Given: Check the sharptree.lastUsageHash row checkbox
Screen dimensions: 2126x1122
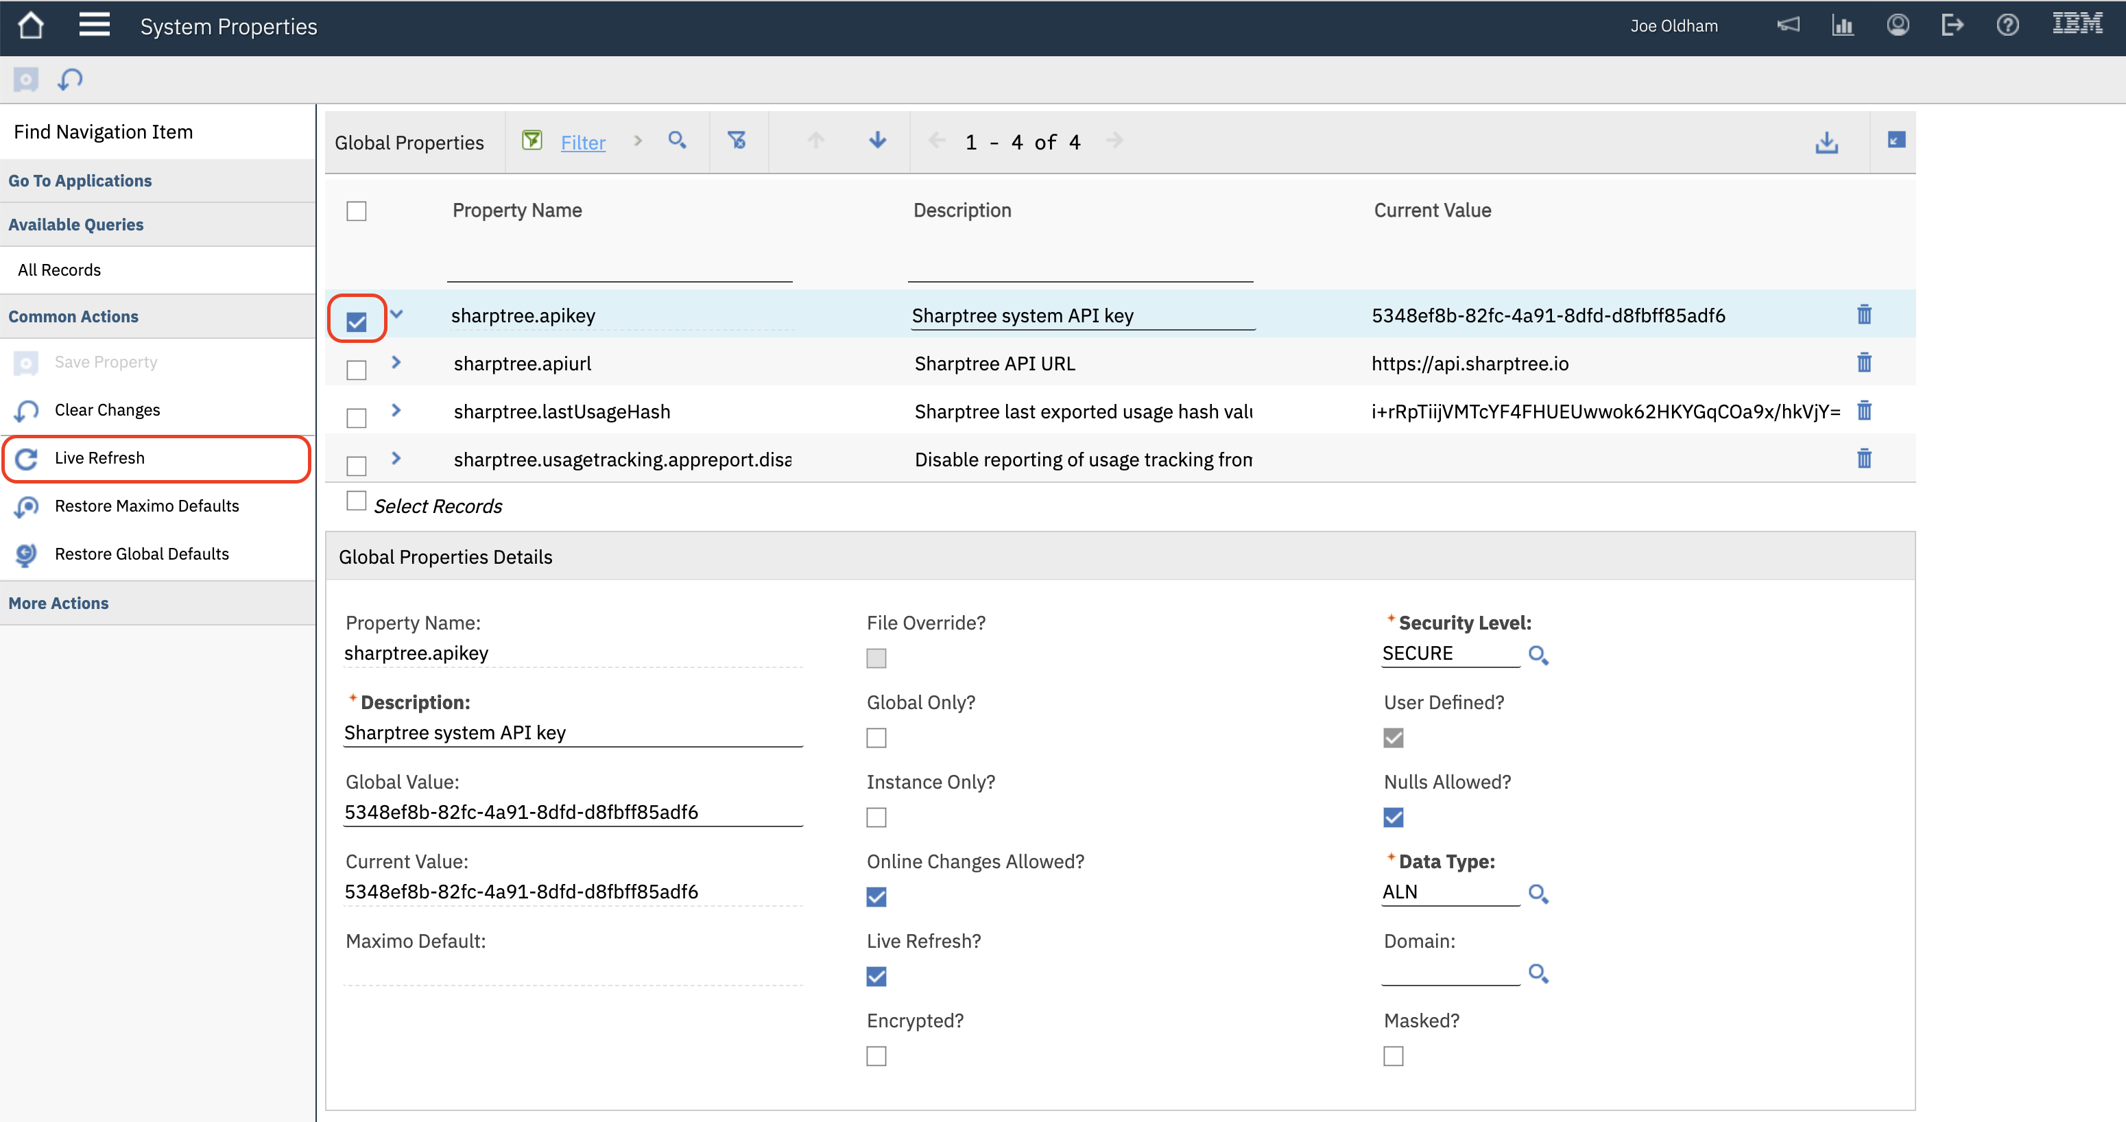Looking at the screenshot, I should [357, 418].
